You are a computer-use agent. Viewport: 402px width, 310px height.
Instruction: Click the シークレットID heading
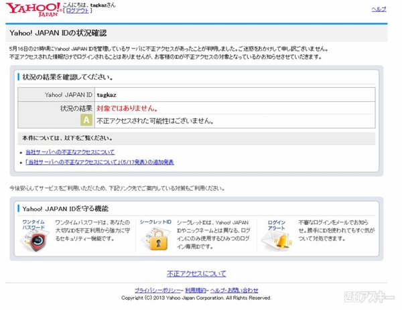click(x=155, y=222)
